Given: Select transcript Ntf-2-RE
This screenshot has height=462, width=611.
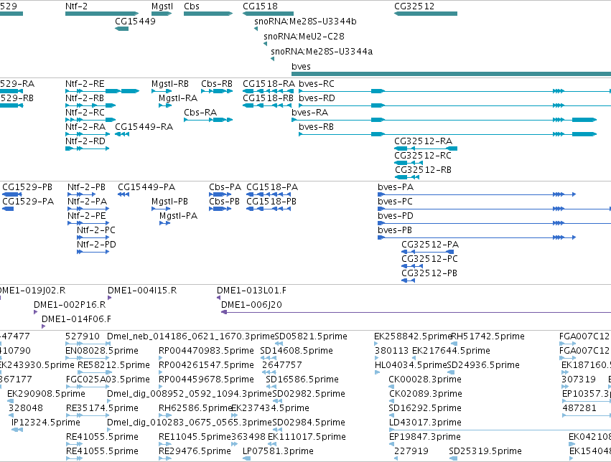Looking at the screenshot, I should 102,91.
